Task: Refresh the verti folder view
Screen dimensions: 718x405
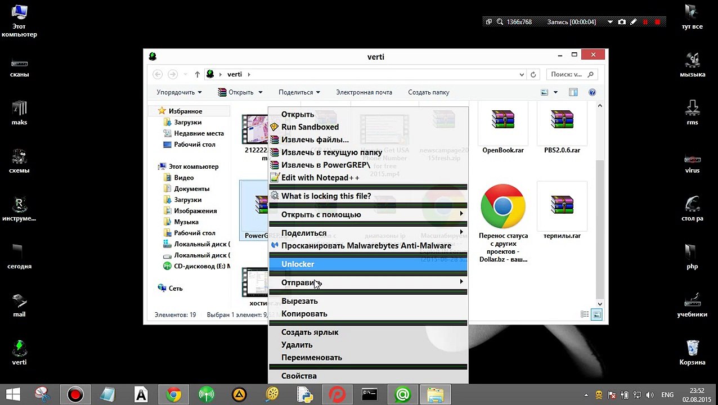Action: tap(533, 74)
